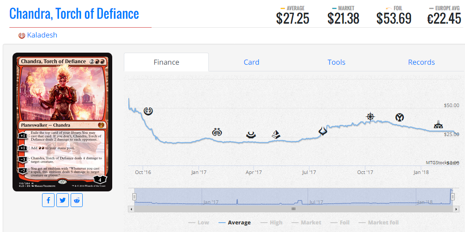The height and width of the screenshot is (232, 465).
Task: Click the Market price $21.38
Action: 343,18
